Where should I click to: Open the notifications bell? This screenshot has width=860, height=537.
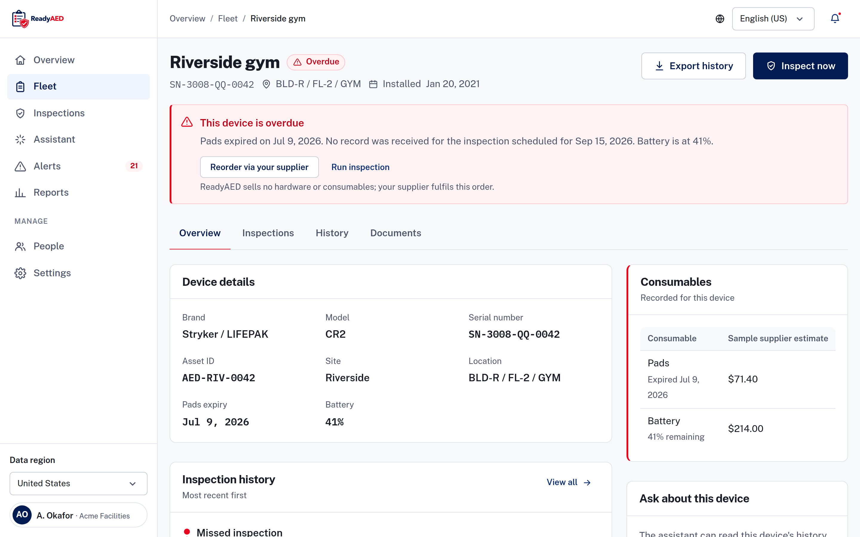(835, 18)
